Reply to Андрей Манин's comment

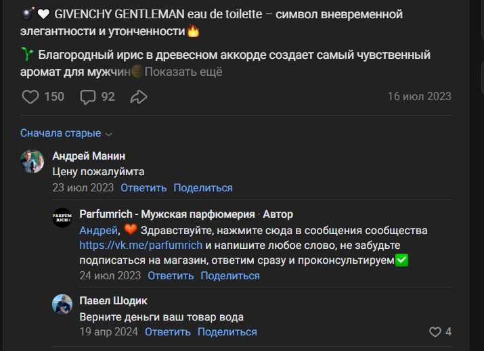tap(143, 188)
